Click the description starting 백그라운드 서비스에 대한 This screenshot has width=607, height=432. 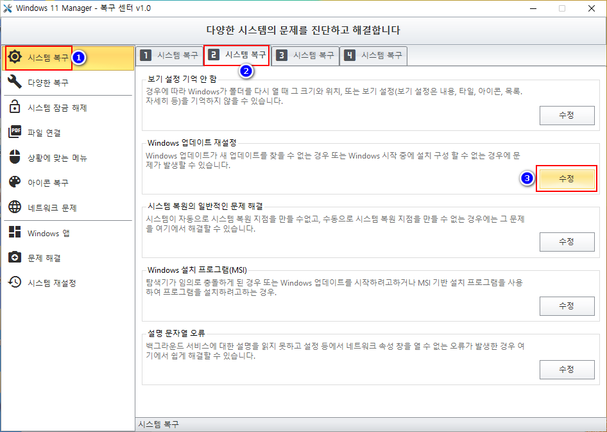coord(335,350)
